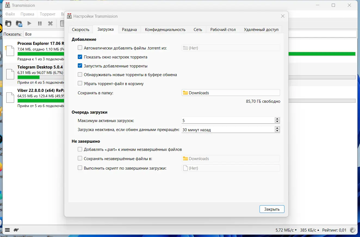Enable automatically adding .torrent files checkbox

point(80,48)
